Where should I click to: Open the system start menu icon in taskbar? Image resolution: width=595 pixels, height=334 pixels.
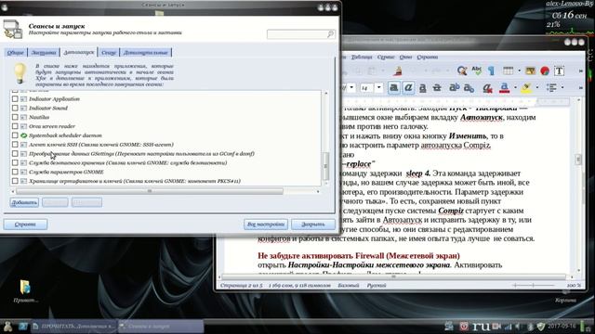pos(7,326)
